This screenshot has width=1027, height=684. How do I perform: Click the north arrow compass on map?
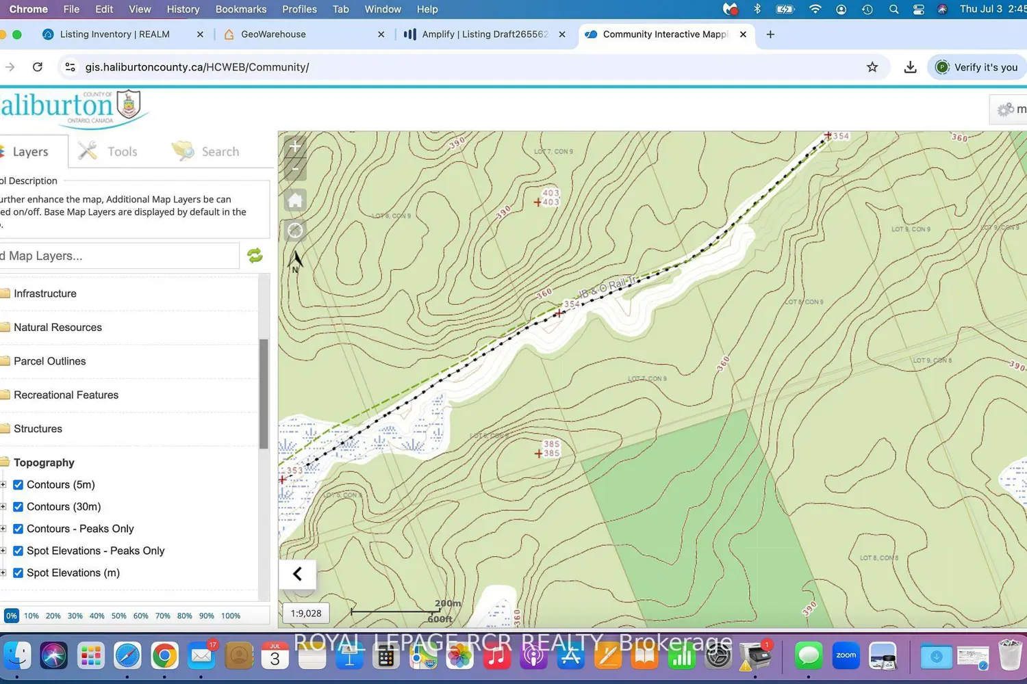pyautogui.click(x=296, y=261)
